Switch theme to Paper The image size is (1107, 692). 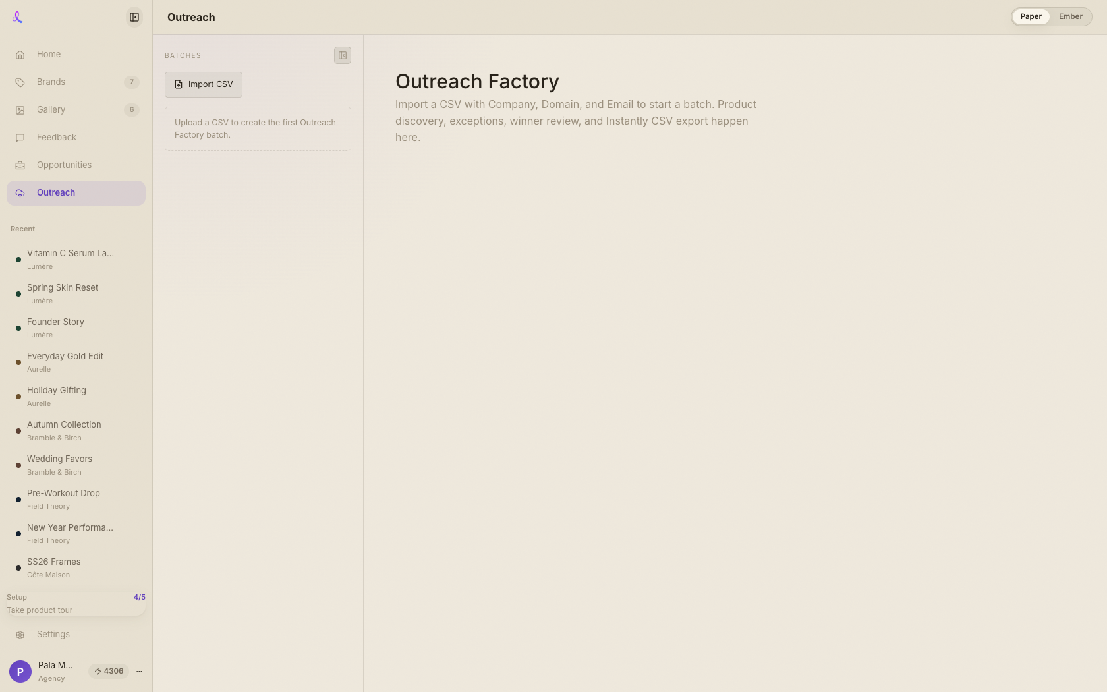pyautogui.click(x=1031, y=17)
